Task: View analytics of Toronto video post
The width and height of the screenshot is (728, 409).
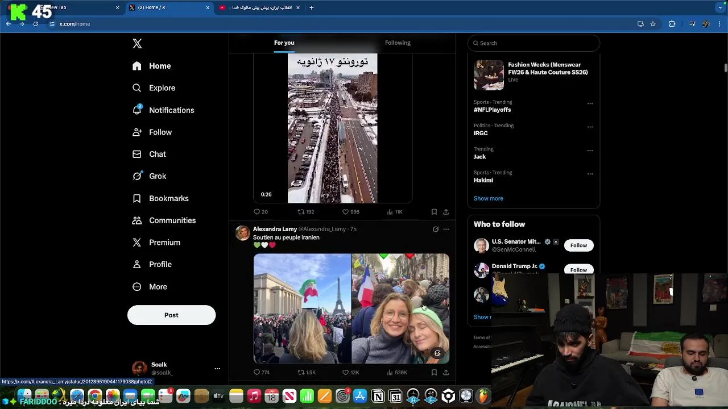Action: tap(395, 212)
